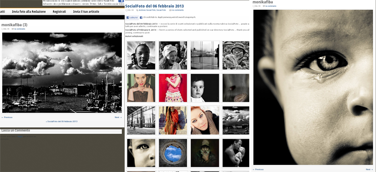Click no comments link in crying child page
The width and height of the screenshot is (376, 172).
(271, 6)
